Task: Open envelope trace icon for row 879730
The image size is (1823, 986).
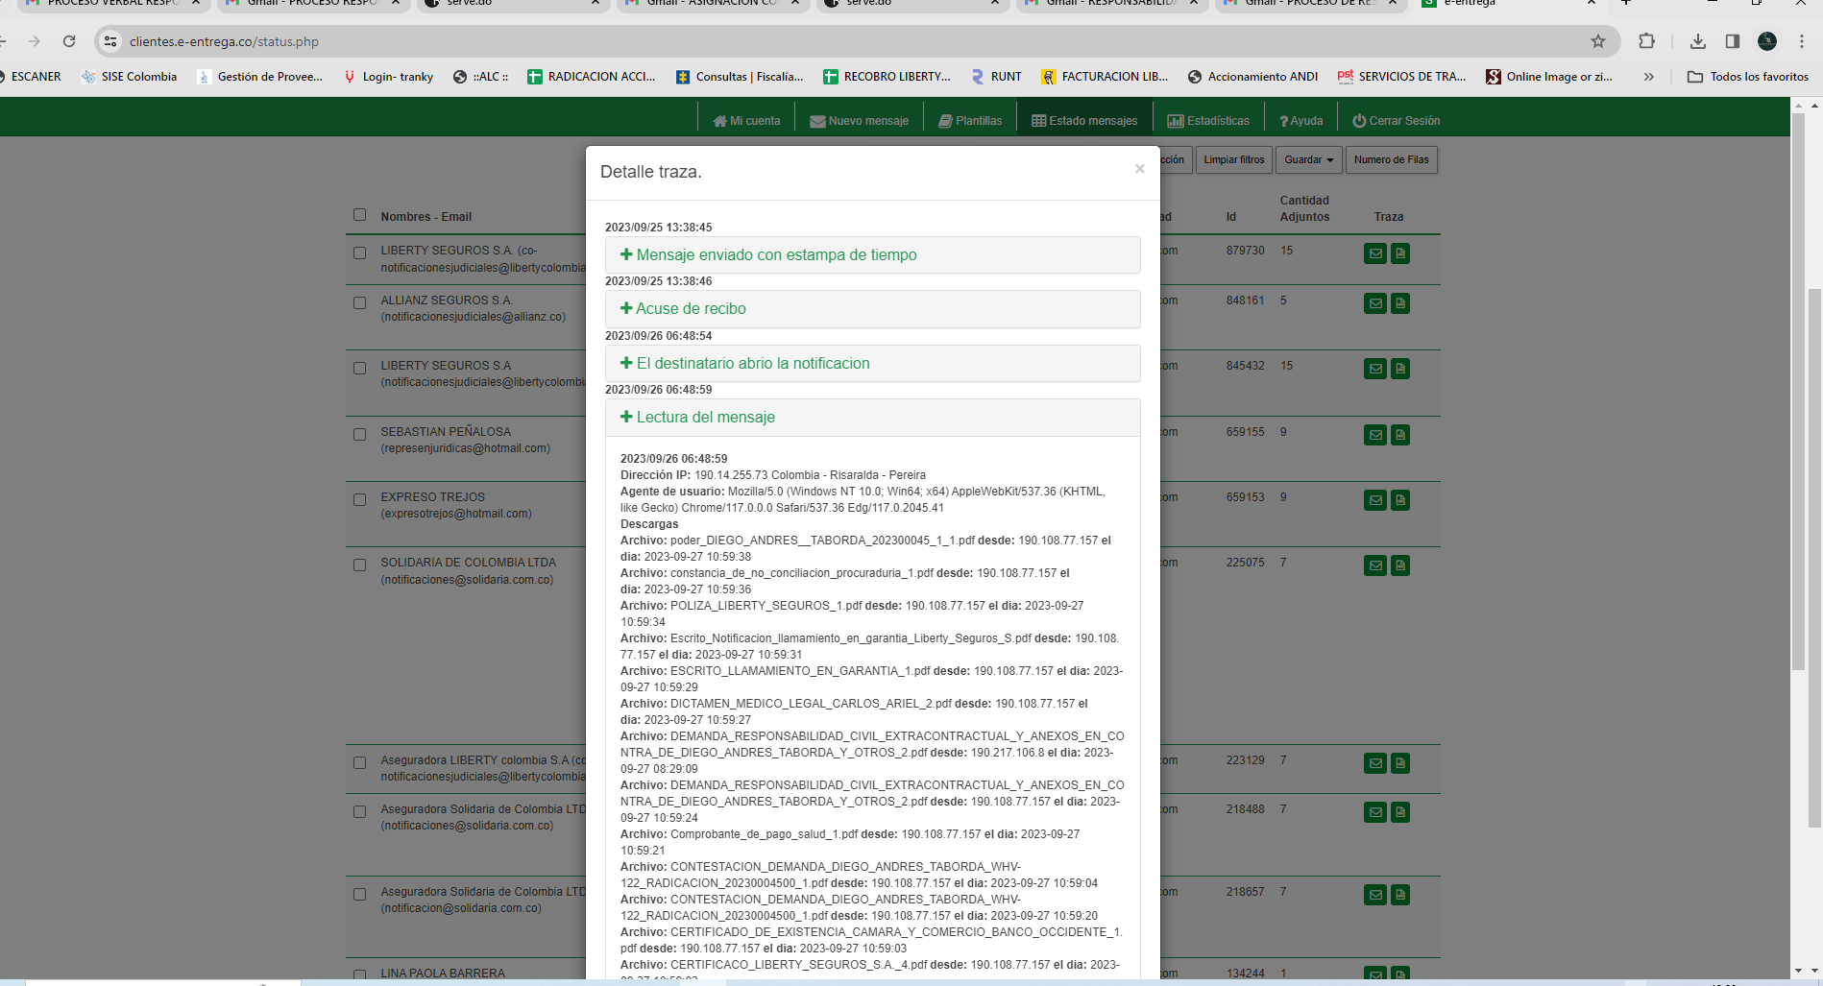Action: pos(1375,253)
